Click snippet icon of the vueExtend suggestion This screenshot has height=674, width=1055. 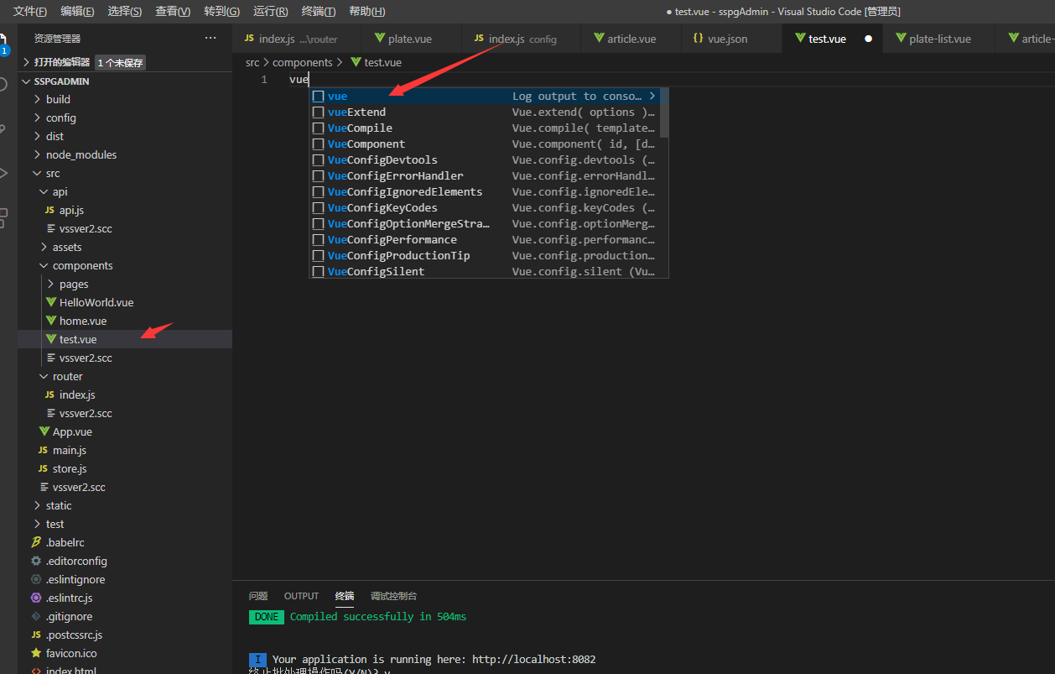318,112
